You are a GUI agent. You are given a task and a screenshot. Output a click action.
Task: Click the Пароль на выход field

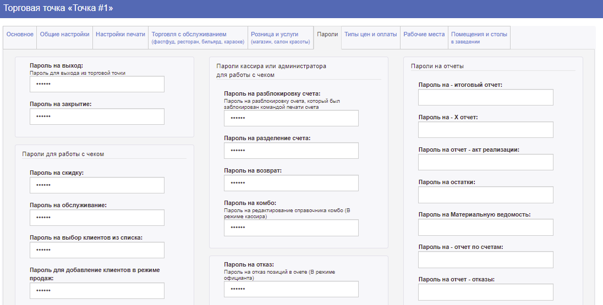pyautogui.click(x=97, y=84)
